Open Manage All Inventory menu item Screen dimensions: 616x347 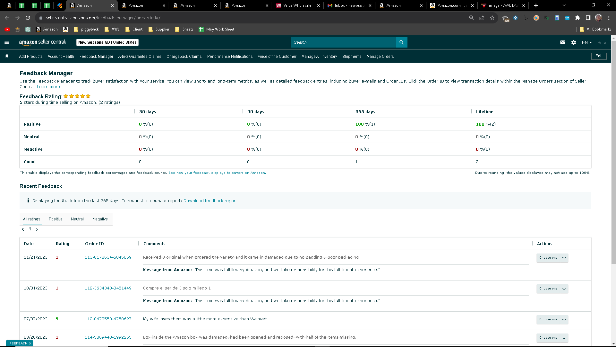tap(319, 57)
